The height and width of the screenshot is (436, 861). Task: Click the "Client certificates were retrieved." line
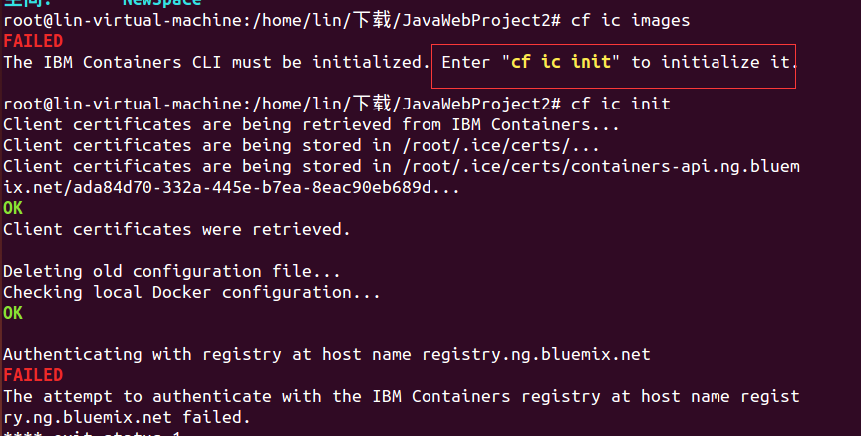pyautogui.click(x=176, y=229)
